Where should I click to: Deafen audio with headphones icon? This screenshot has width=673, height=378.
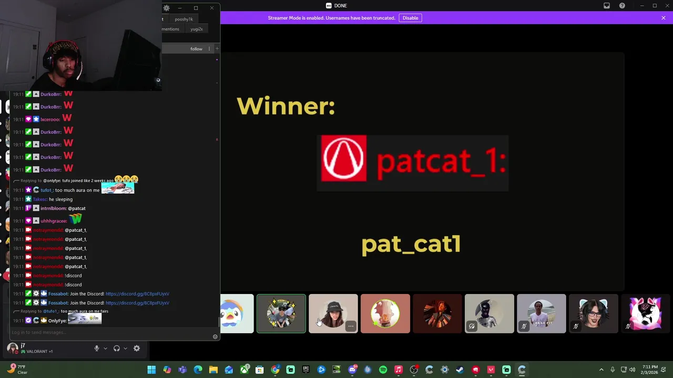(117, 348)
